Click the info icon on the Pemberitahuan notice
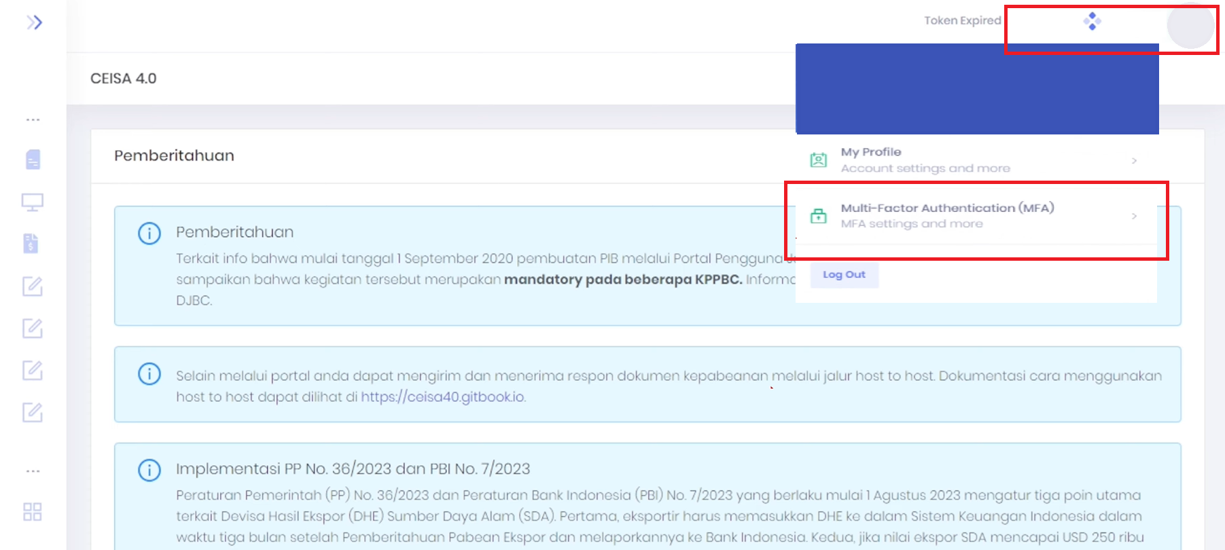This screenshot has height=550, width=1225. (x=149, y=234)
